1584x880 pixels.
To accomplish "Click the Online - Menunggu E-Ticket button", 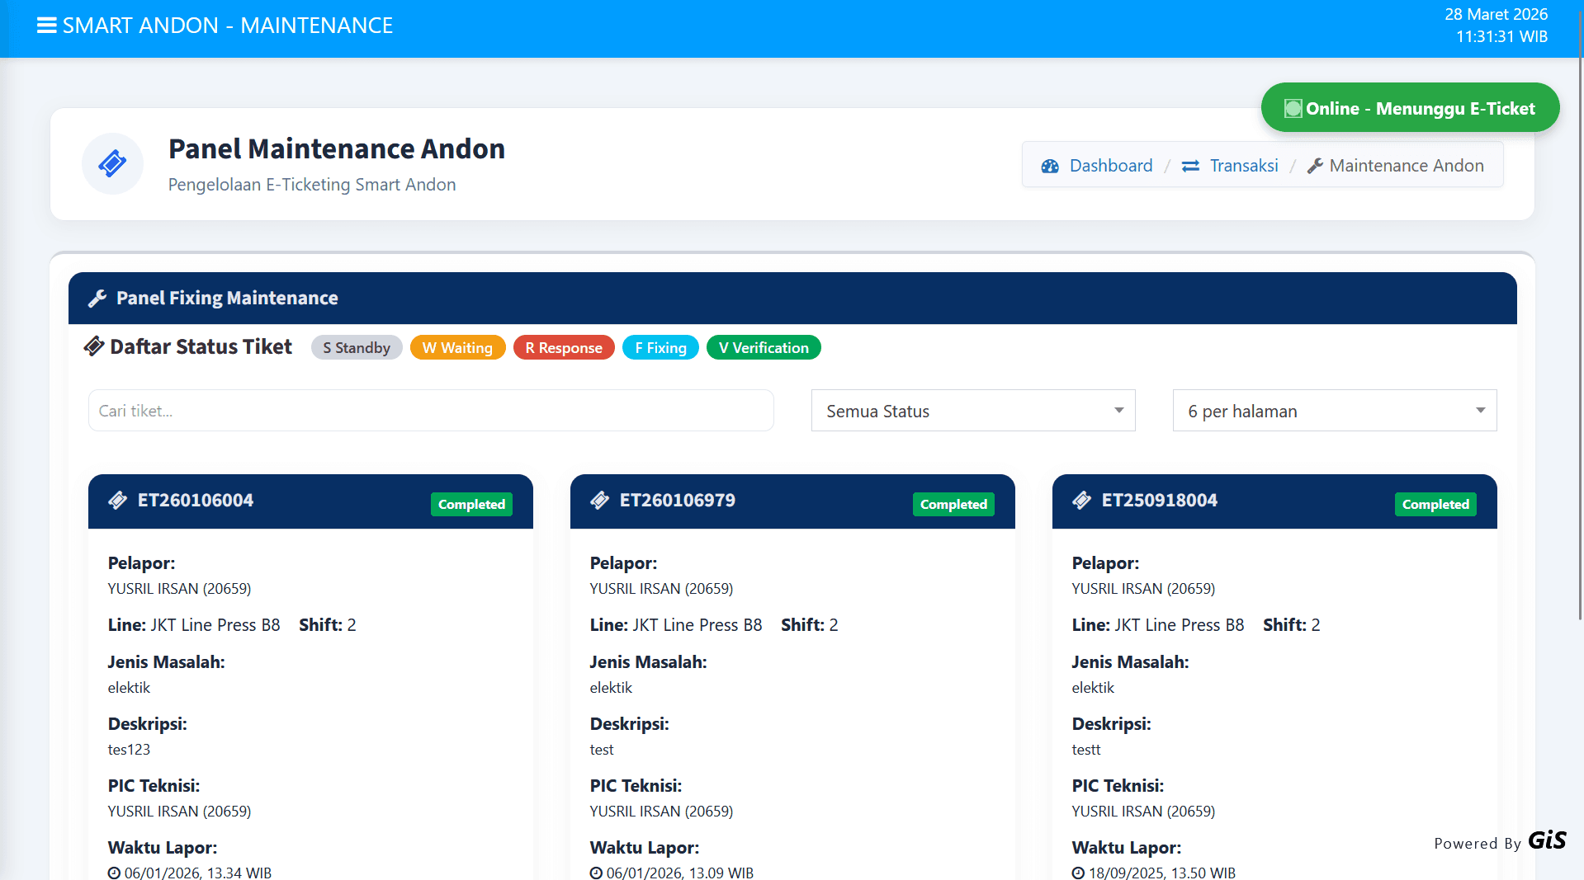I will pos(1410,107).
